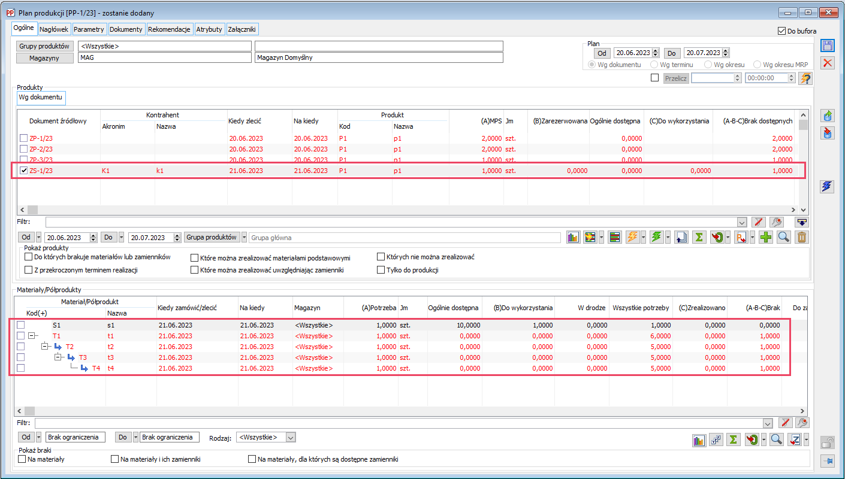
Task: Open the products Filtr combo dropdown arrow
Action: pyautogui.click(x=743, y=222)
